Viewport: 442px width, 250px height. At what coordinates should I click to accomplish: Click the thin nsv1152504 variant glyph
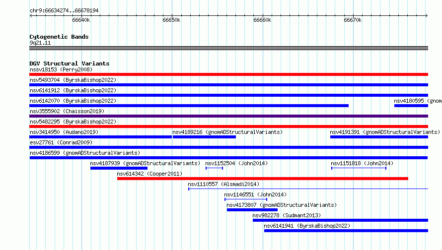[x=214, y=168]
